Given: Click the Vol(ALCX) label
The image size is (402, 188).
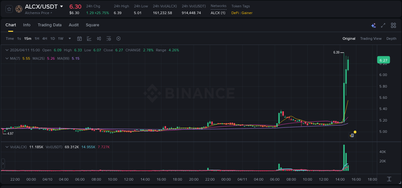Looking at the screenshot, I should [x=18, y=147].
